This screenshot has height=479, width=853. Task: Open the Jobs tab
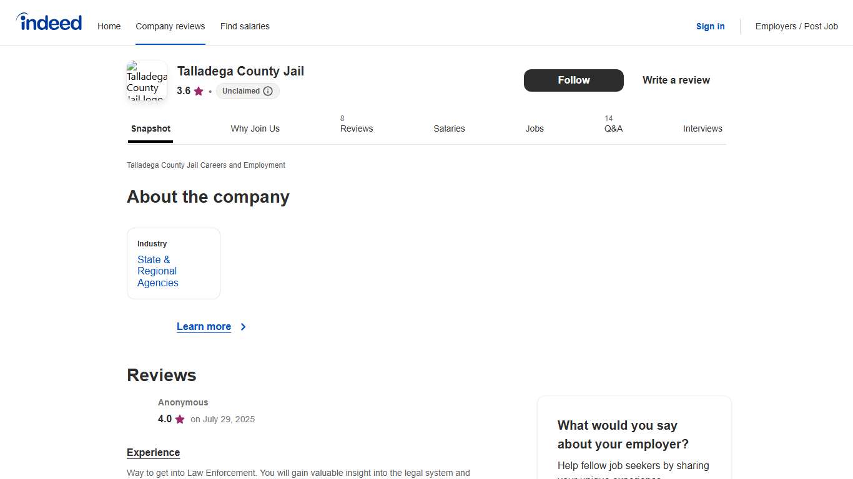(x=534, y=128)
